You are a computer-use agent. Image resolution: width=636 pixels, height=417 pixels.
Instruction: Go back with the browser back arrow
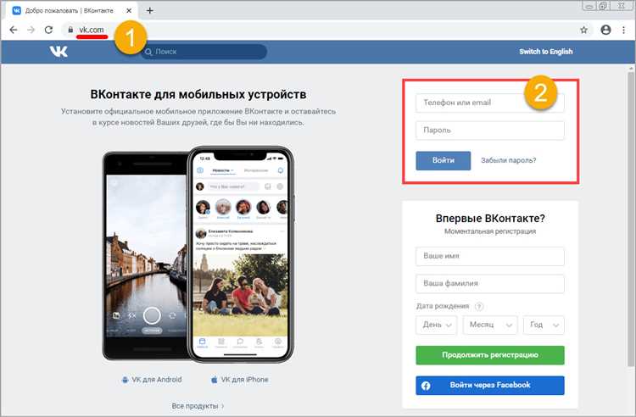click(x=14, y=30)
